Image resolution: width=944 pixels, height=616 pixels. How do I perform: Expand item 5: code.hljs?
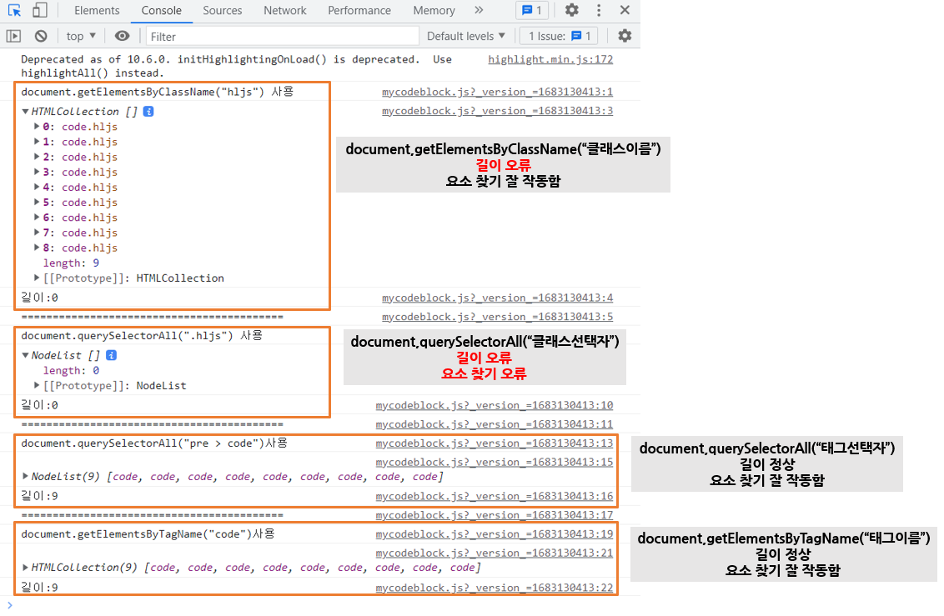pyautogui.click(x=37, y=202)
